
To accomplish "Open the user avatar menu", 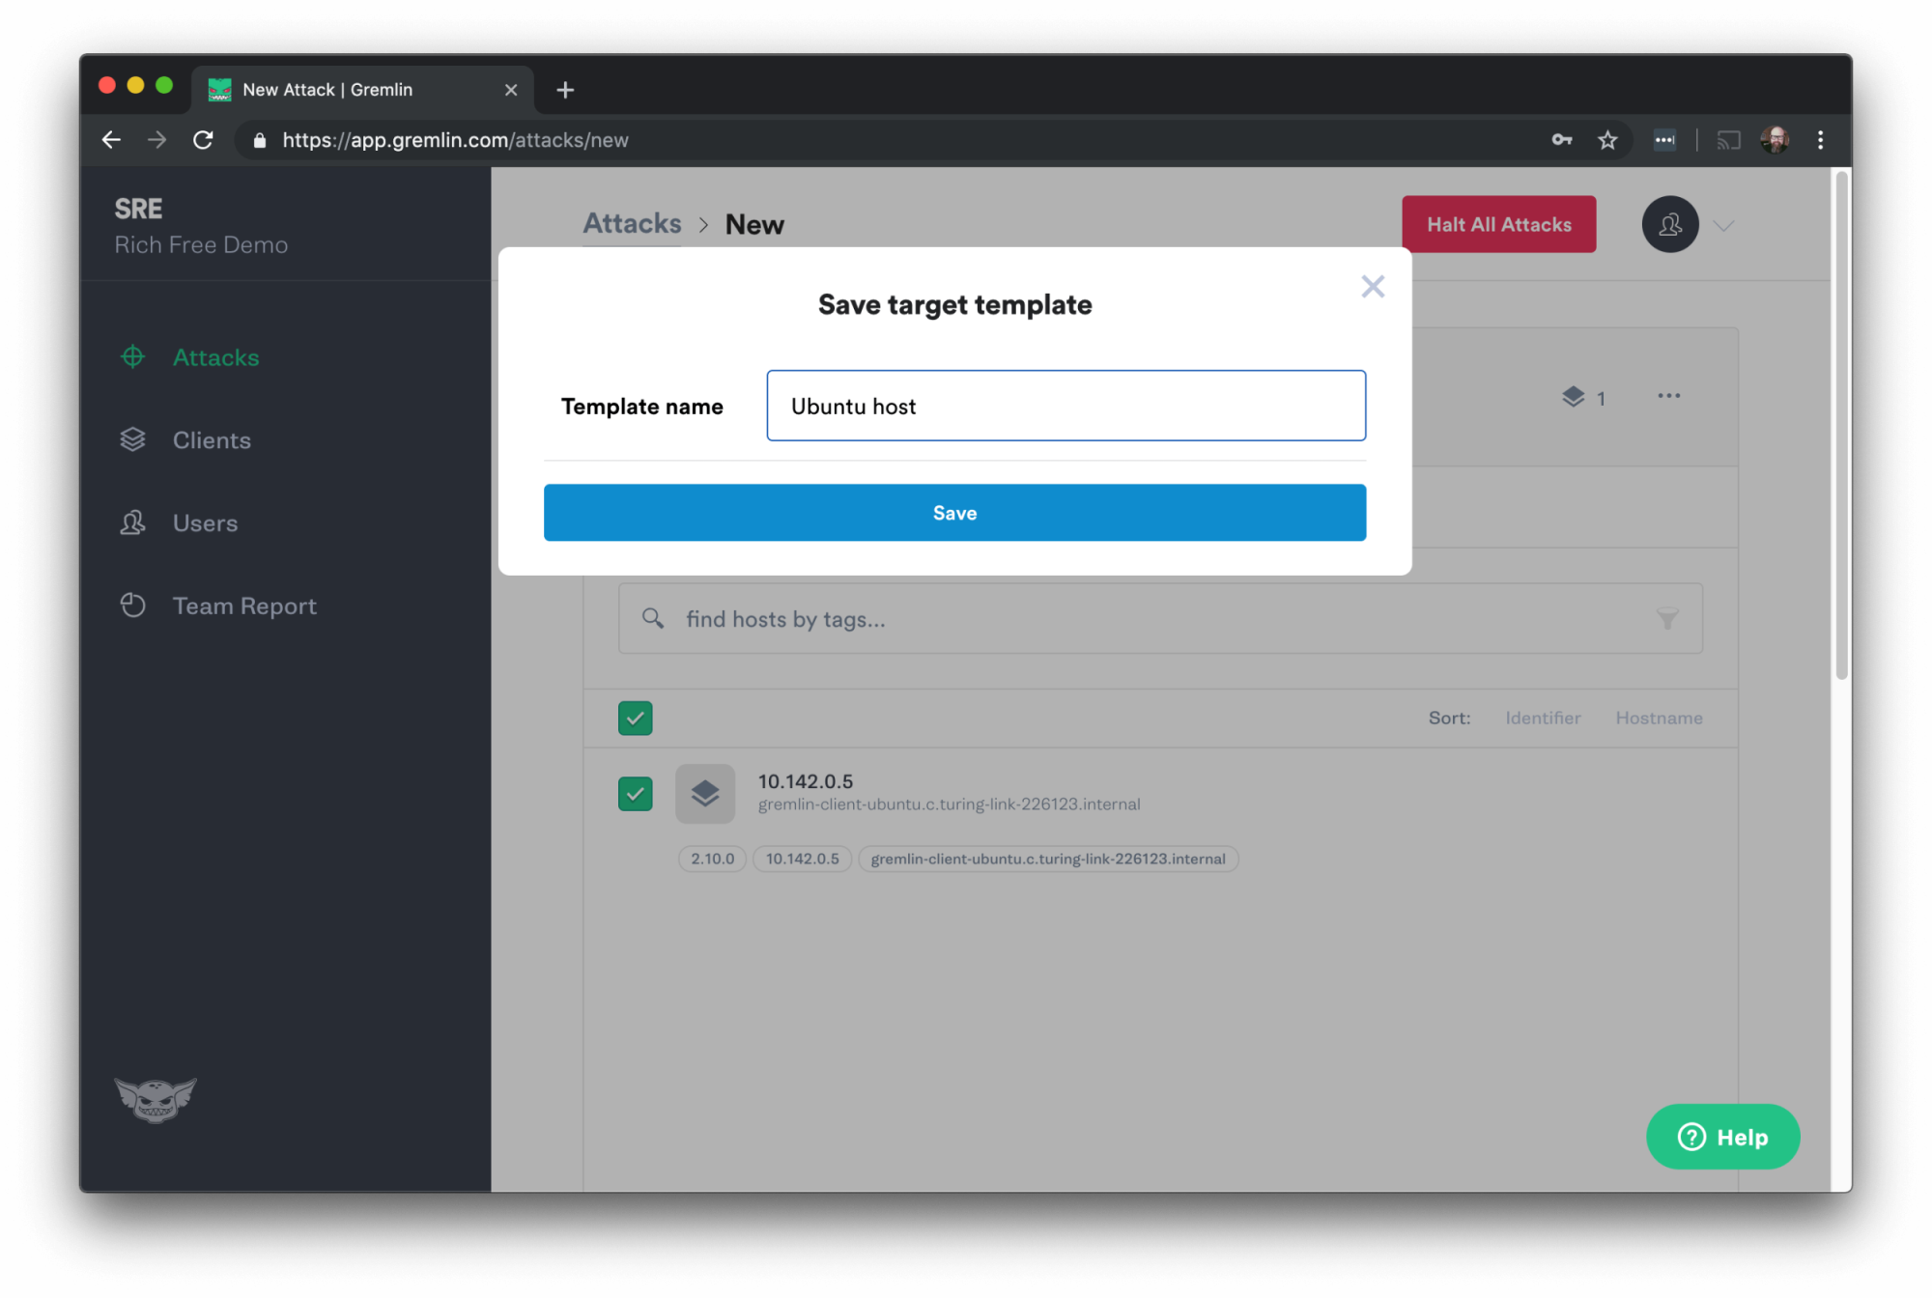I will tap(1670, 224).
